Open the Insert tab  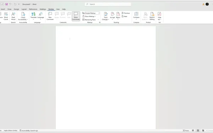coord(3,9)
